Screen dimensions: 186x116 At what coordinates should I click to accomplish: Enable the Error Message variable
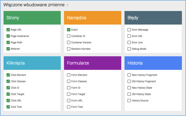129,30
